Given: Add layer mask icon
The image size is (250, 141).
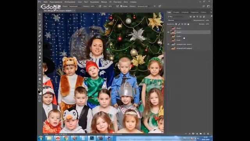Looking at the screenshot, I should click(193, 134).
